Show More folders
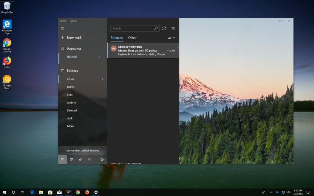Screen dimensions: 314x196 (x=70, y=126)
